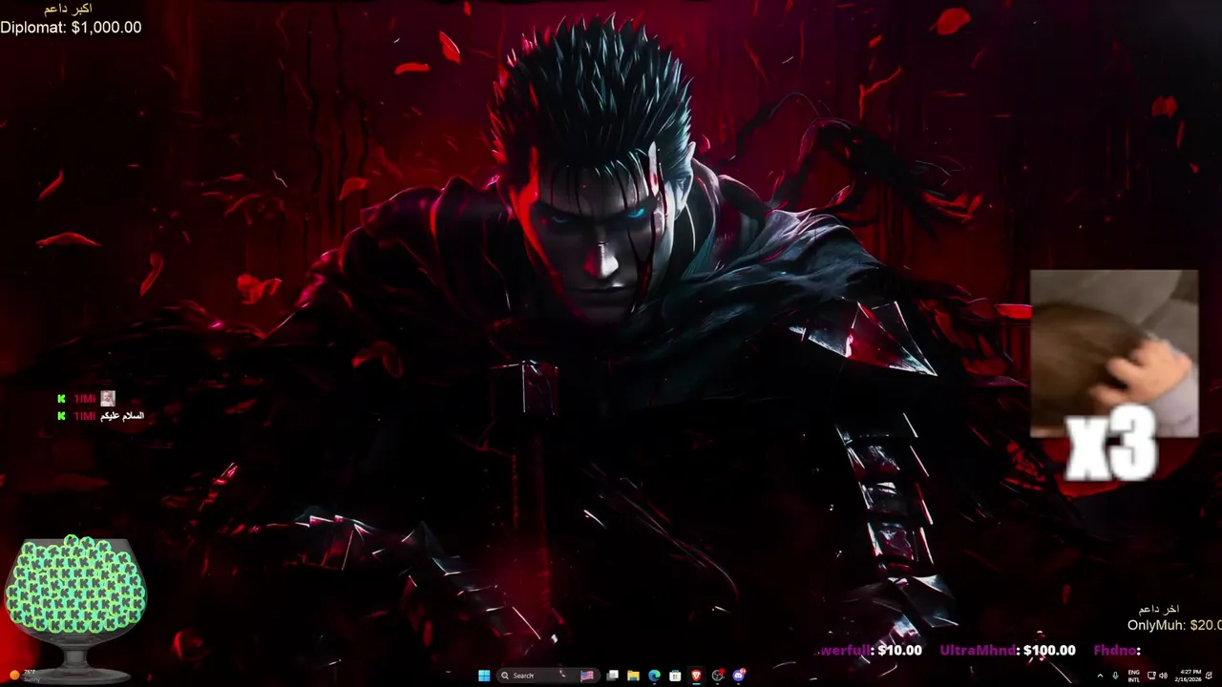Open Task View from the taskbar
1222x687 pixels.
612,676
